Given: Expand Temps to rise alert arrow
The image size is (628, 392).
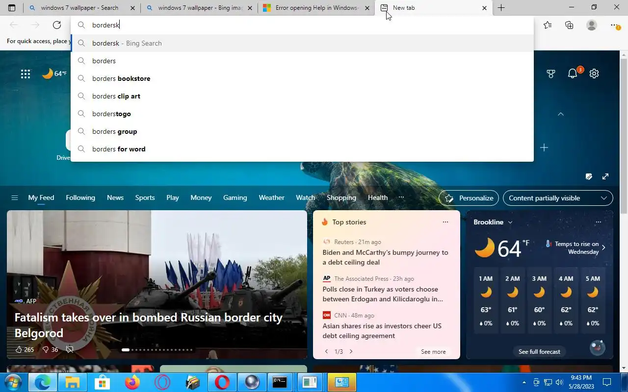Looking at the screenshot, I should click(x=603, y=247).
